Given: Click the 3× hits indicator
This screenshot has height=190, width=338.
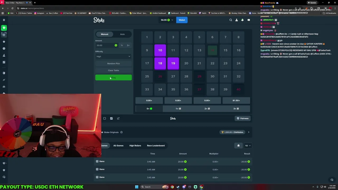Looking at the screenshot, I should [x=236, y=109].
